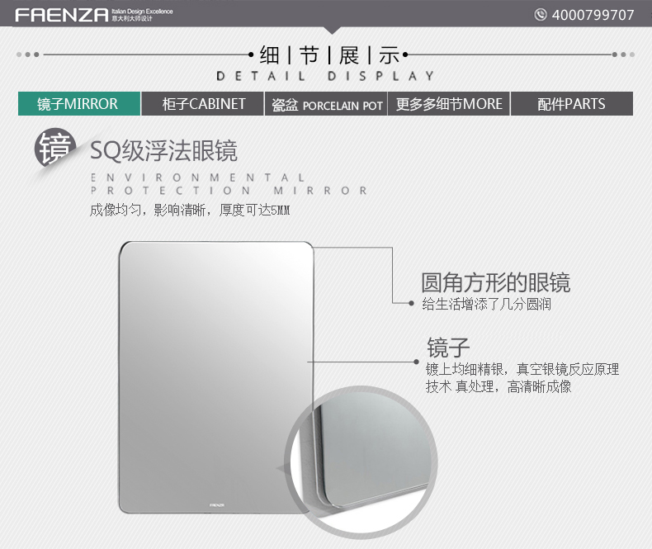Open the 配件PARTS tab
Viewport: 652px width, 549px height.
tap(572, 103)
